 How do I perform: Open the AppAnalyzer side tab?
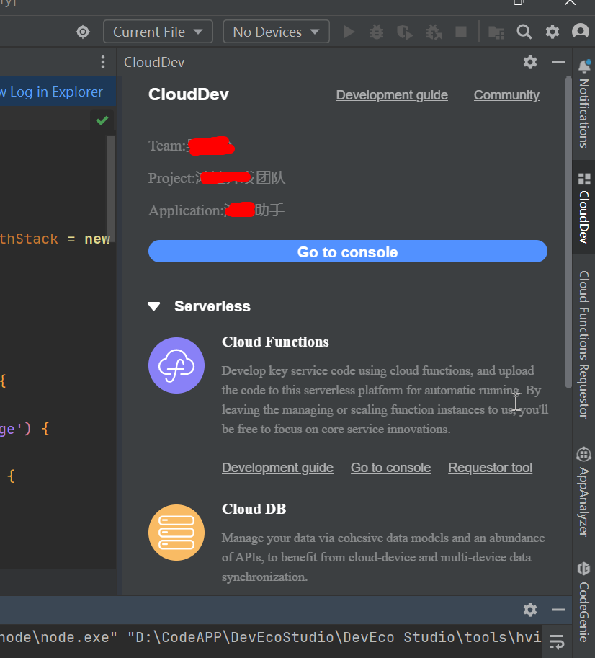583,492
